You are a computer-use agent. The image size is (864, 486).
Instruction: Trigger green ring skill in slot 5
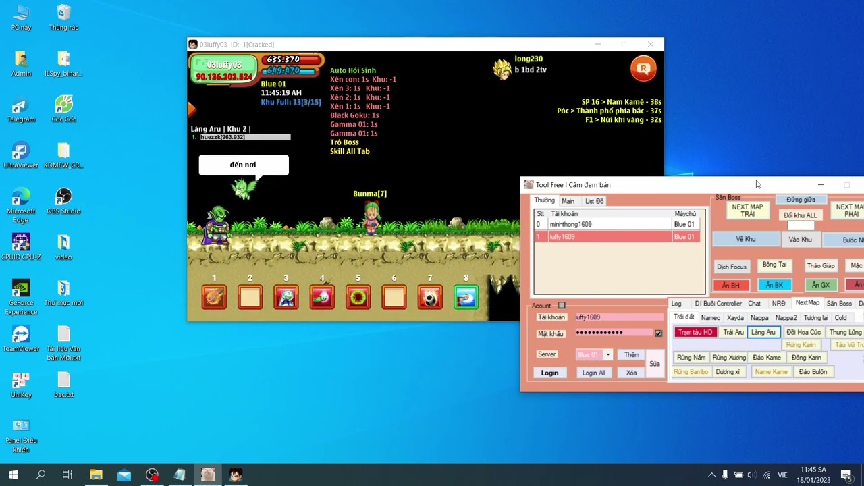point(358,297)
